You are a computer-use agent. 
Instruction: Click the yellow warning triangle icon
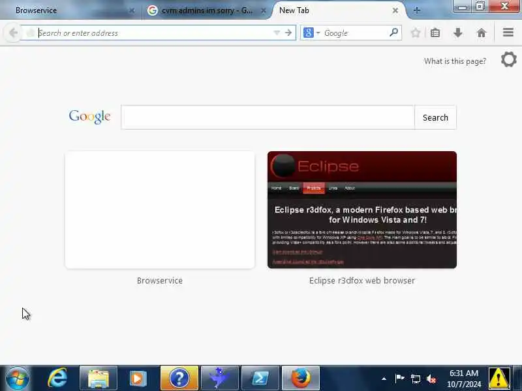499,378
